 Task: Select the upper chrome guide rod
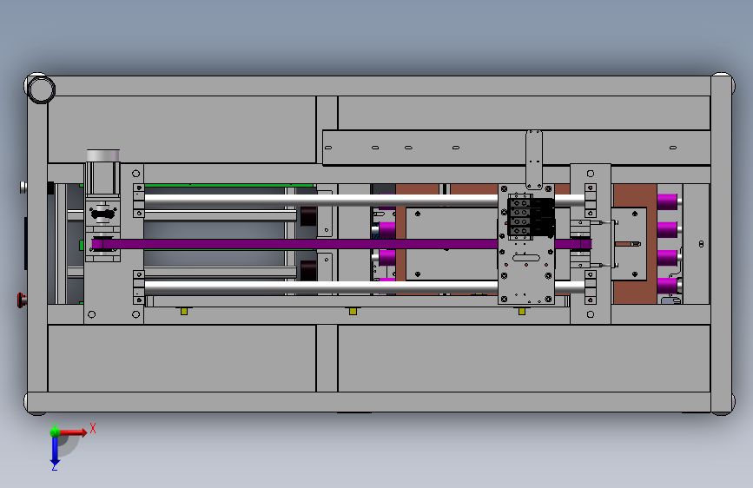(320, 201)
